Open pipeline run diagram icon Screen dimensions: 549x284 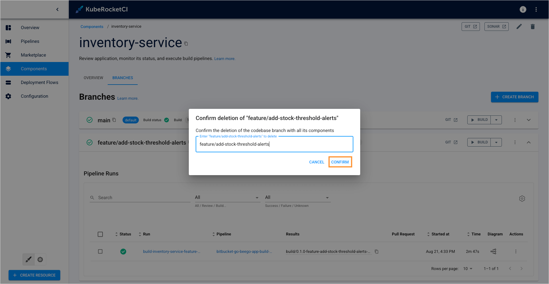coord(493,251)
